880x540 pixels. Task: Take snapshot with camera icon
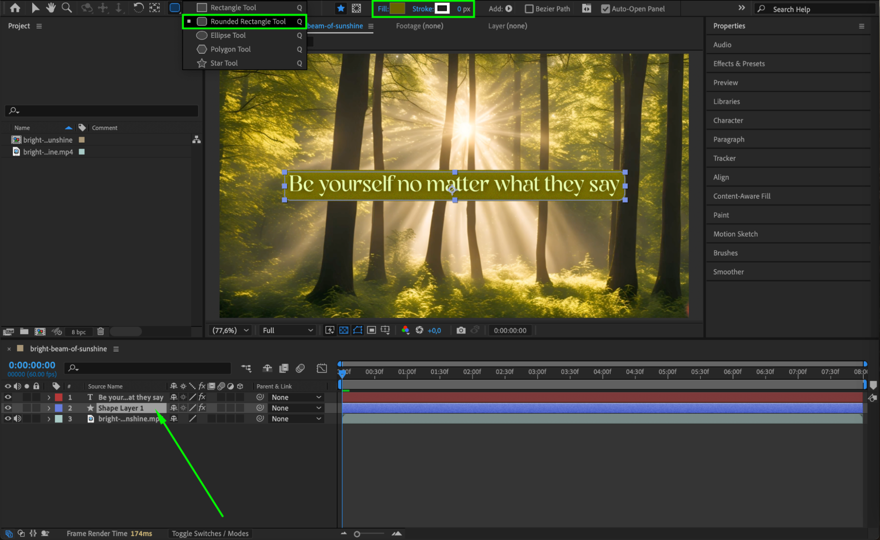pyautogui.click(x=461, y=330)
